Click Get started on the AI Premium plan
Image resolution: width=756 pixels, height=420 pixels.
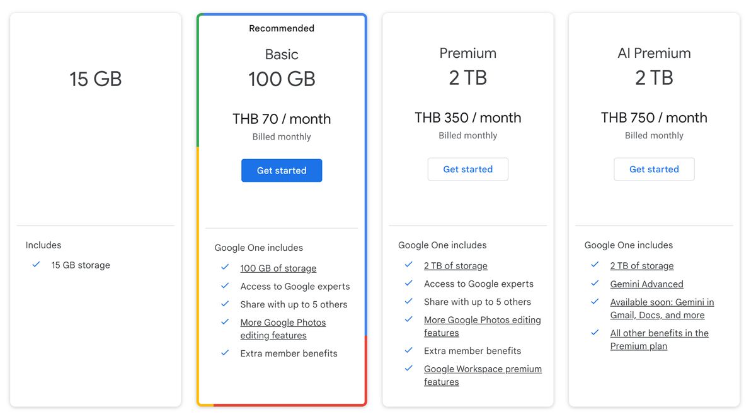[x=654, y=169]
